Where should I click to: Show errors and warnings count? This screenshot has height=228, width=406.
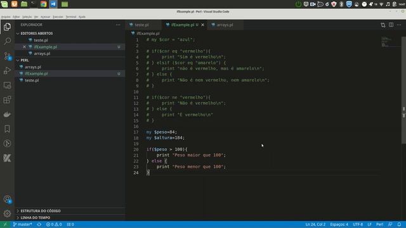(x=54, y=224)
